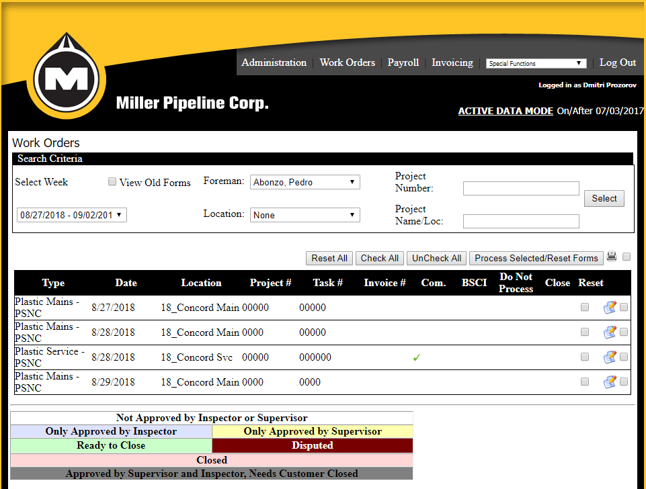Screen dimensions: 646x489
Task: Click Log Out in the top navigation
Action: tap(618, 62)
